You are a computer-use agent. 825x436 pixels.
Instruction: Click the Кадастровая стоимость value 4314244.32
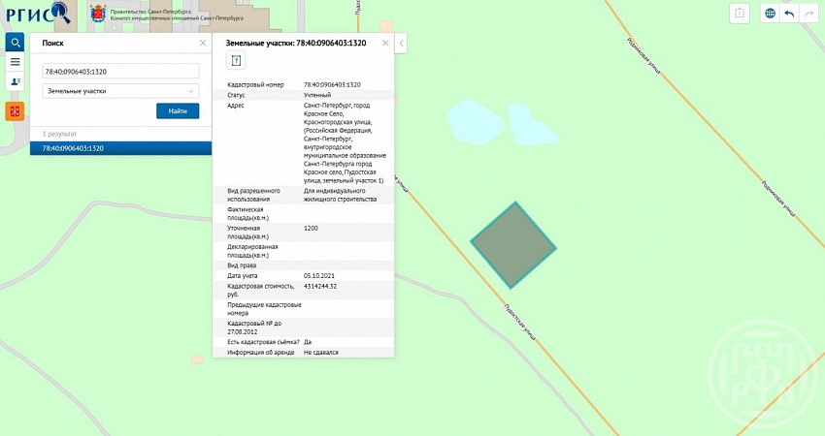(x=320, y=287)
